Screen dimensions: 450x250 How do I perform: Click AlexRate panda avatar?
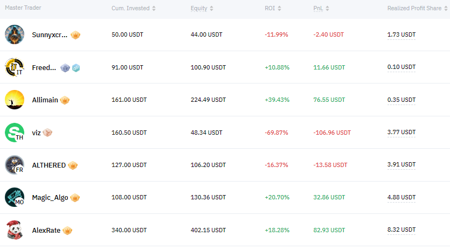click(15, 230)
